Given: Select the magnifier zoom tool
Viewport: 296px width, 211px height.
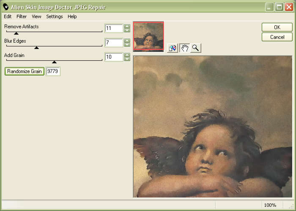Looking at the screenshot, I should coord(196,48).
